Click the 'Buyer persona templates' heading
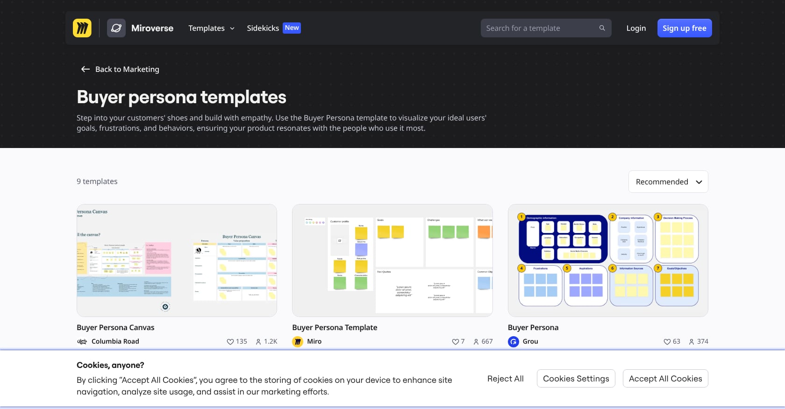Viewport: 785px width, 409px height. tap(181, 97)
